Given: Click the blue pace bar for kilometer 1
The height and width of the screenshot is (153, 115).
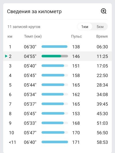Looking at the screenshot, I should tap(54, 46).
